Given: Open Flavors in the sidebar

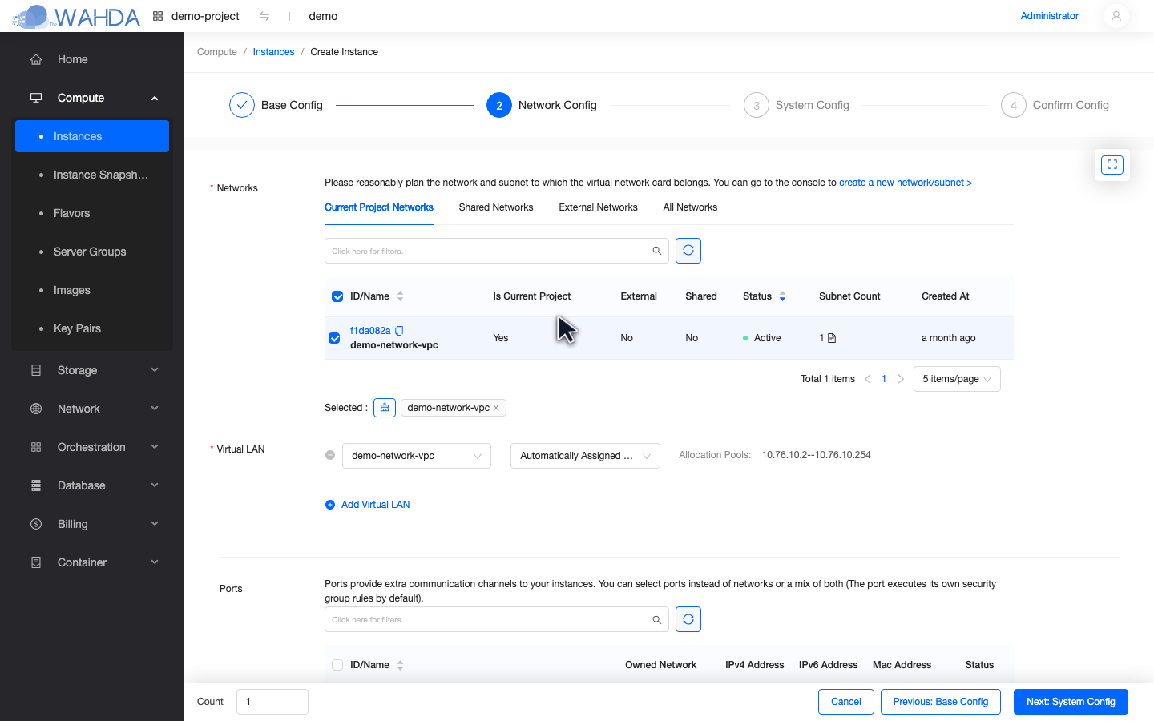Looking at the screenshot, I should click(92, 213).
